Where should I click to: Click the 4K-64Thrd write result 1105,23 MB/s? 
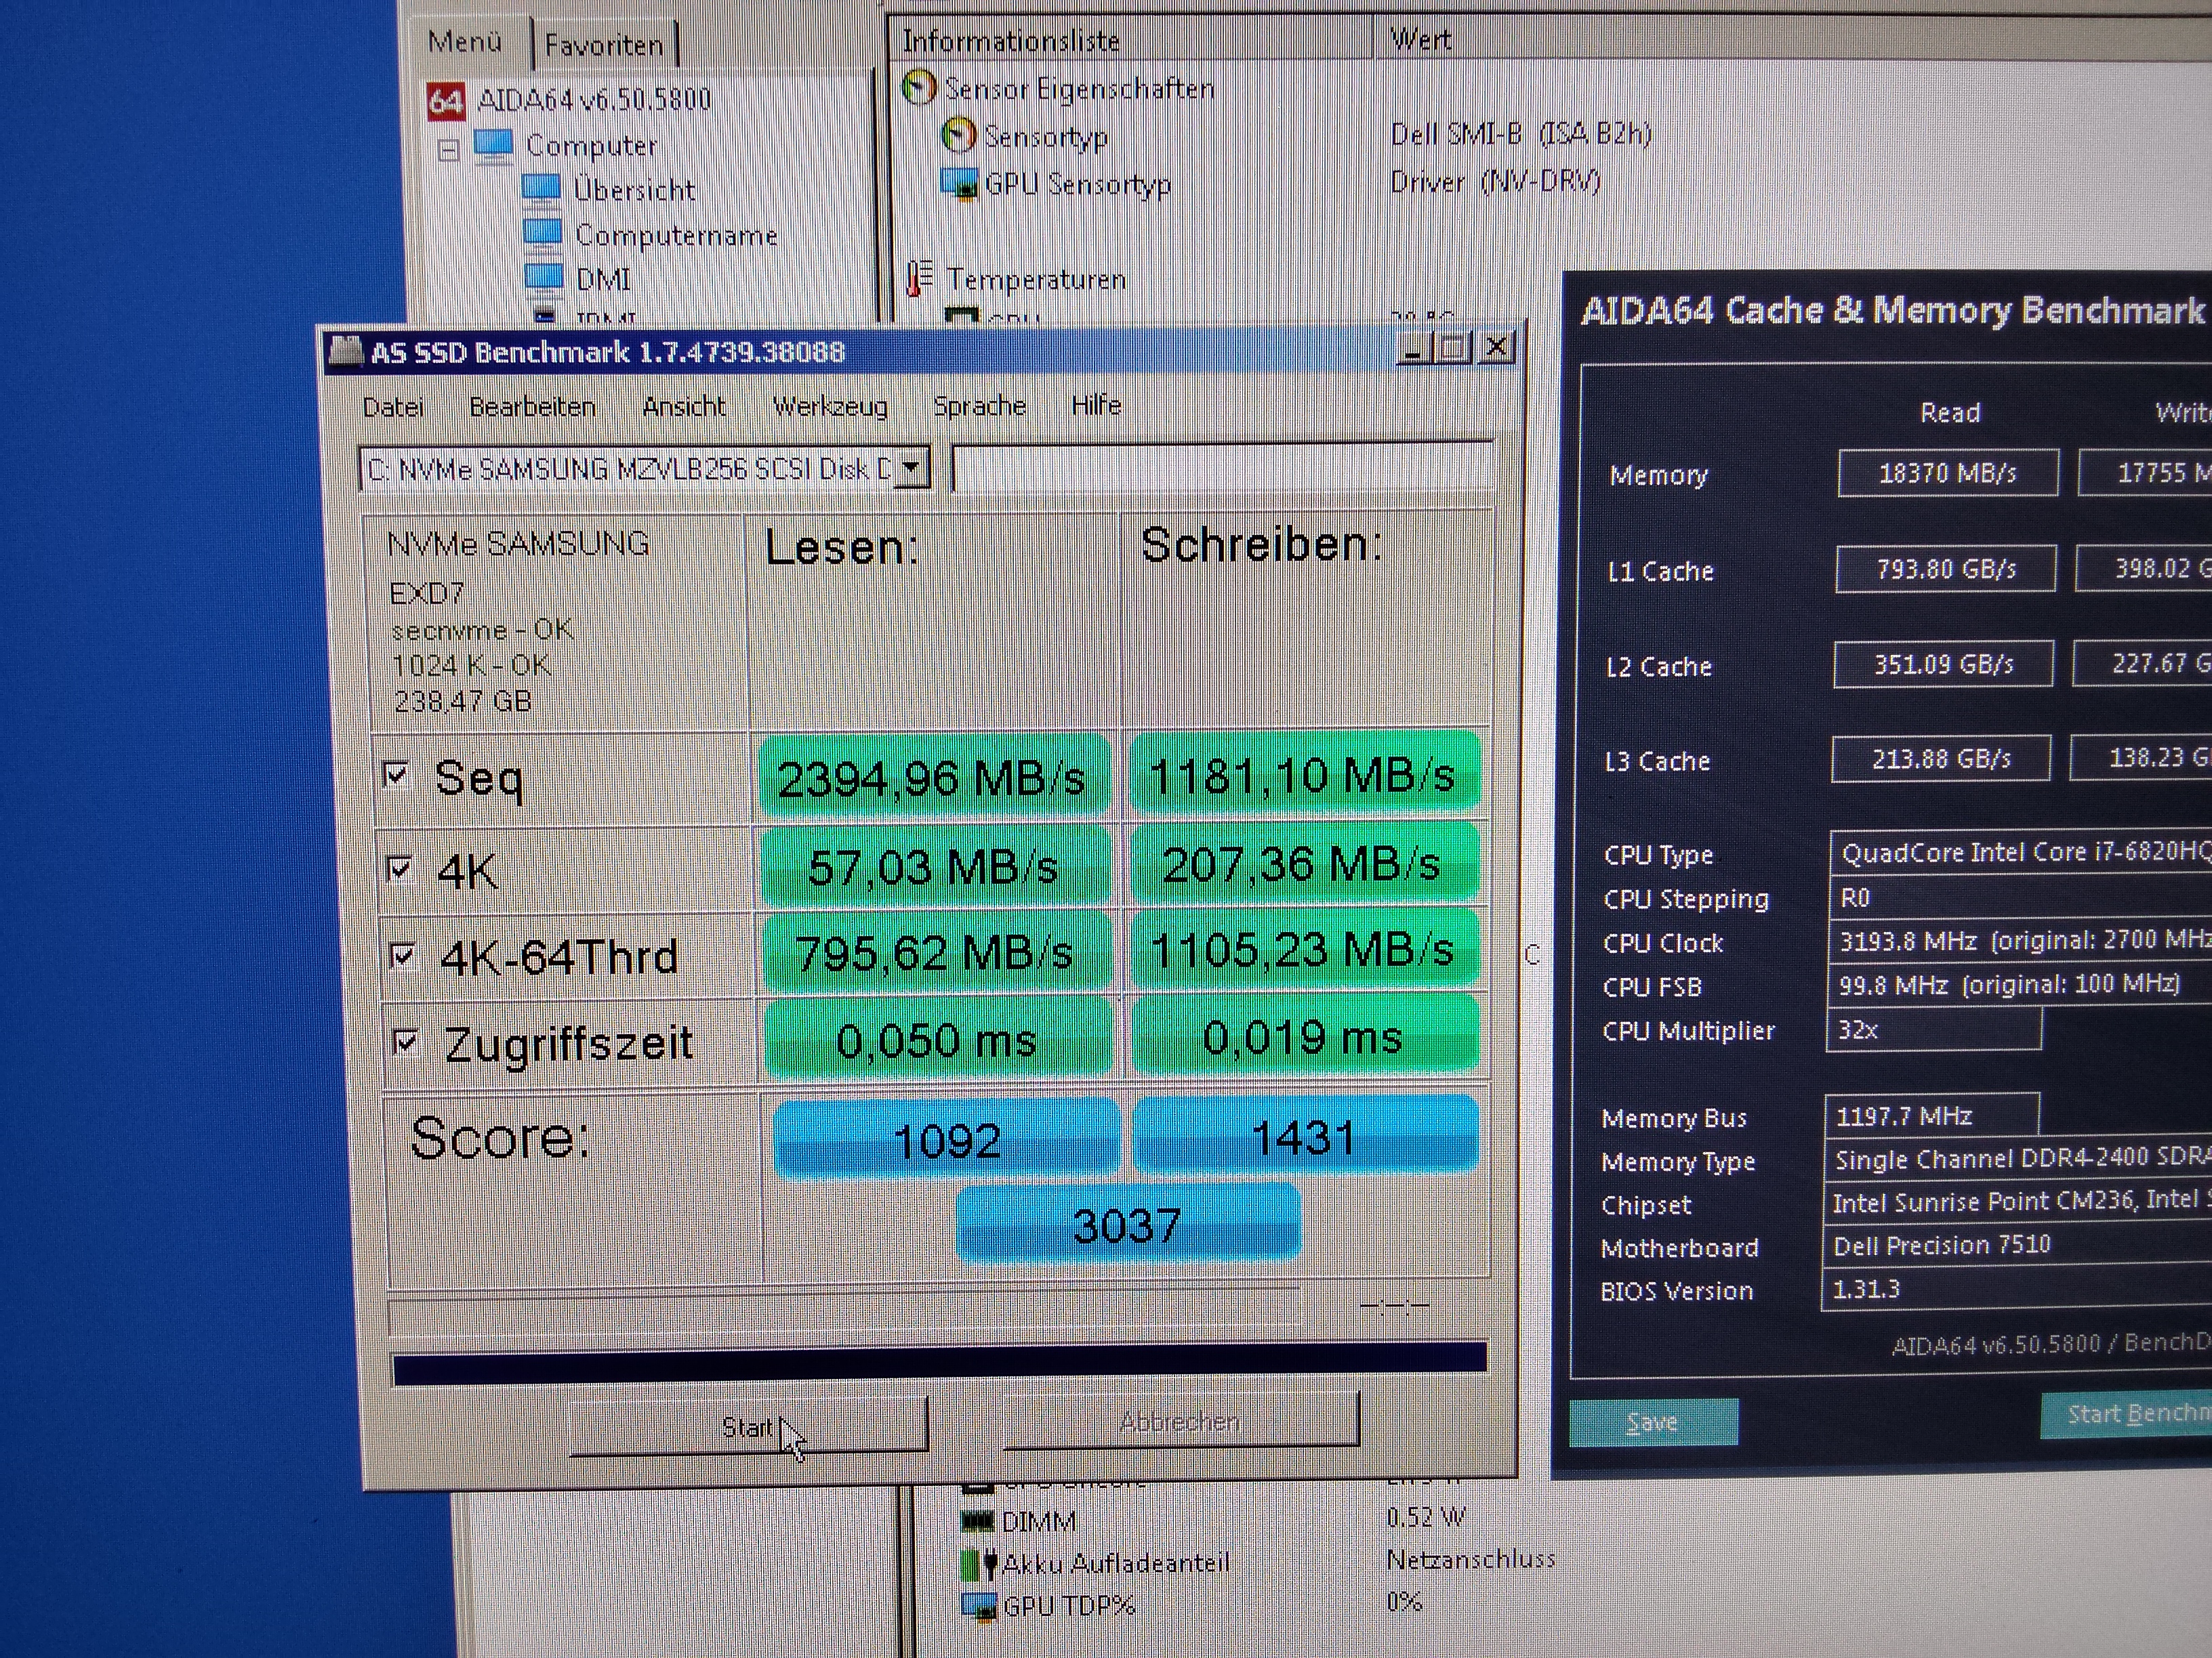point(1304,950)
